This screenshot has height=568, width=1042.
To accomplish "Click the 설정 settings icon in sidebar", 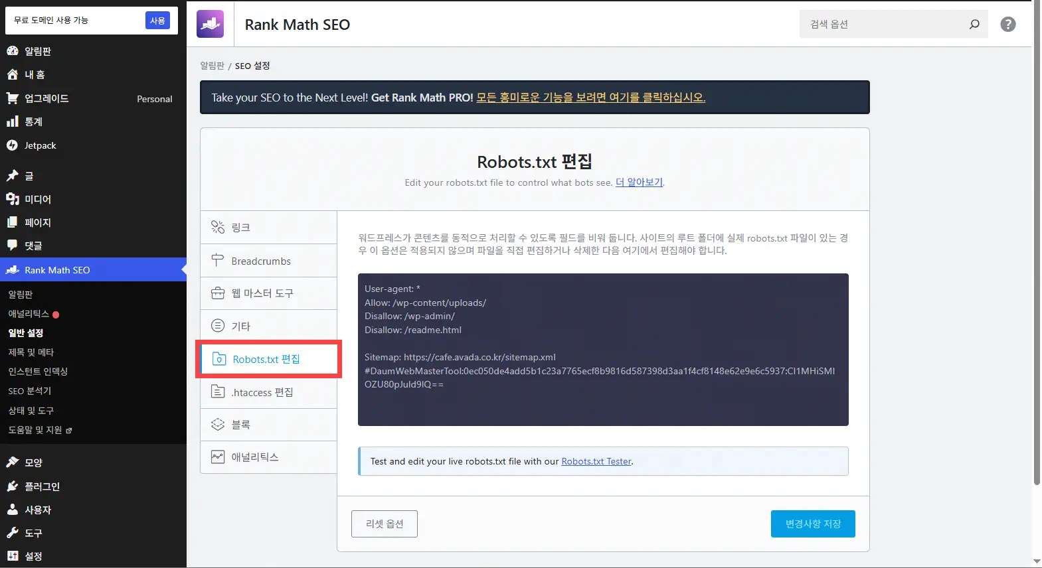I will point(13,556).
